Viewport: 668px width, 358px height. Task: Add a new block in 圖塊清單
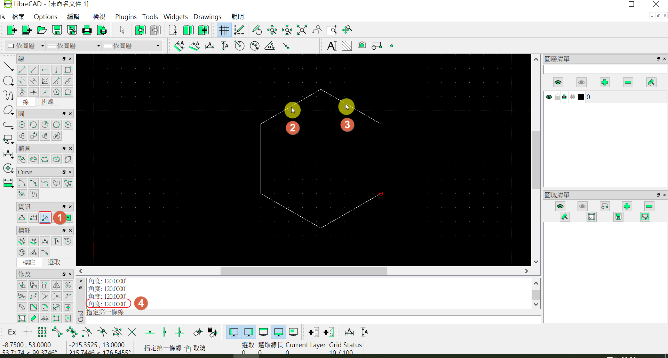[x=627, y=206]
